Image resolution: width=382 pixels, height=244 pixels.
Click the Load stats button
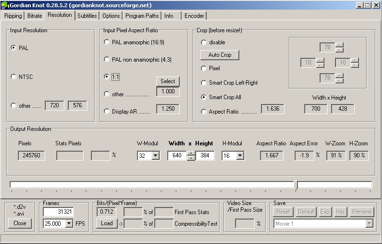click(107, 223)
